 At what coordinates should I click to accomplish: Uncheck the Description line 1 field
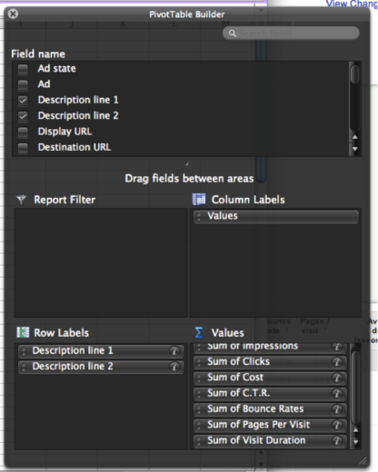coord(23,101)
